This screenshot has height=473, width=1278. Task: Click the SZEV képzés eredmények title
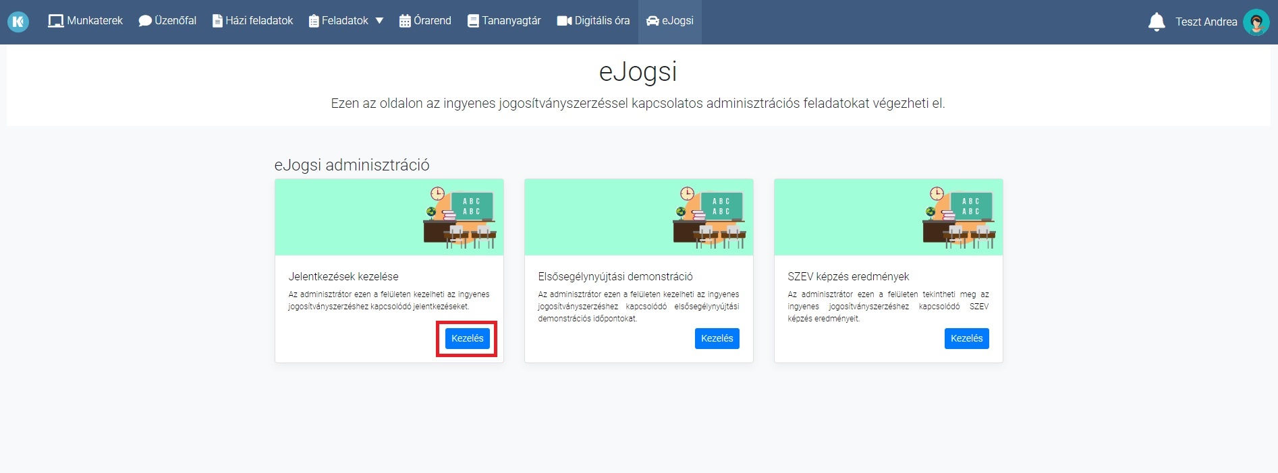(848, 276)
